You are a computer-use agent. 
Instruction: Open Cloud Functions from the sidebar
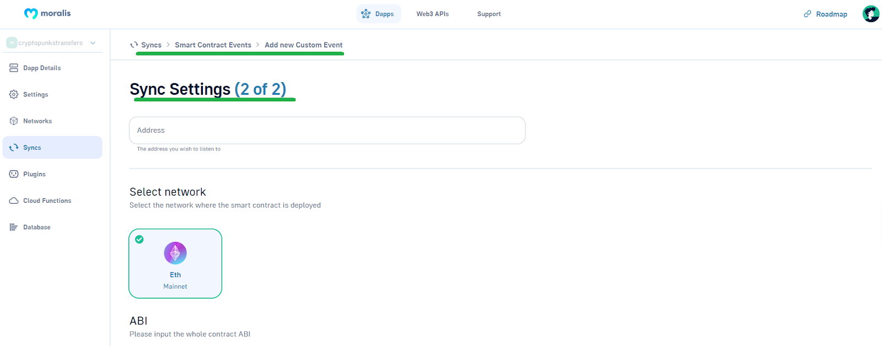coord(52,201)
